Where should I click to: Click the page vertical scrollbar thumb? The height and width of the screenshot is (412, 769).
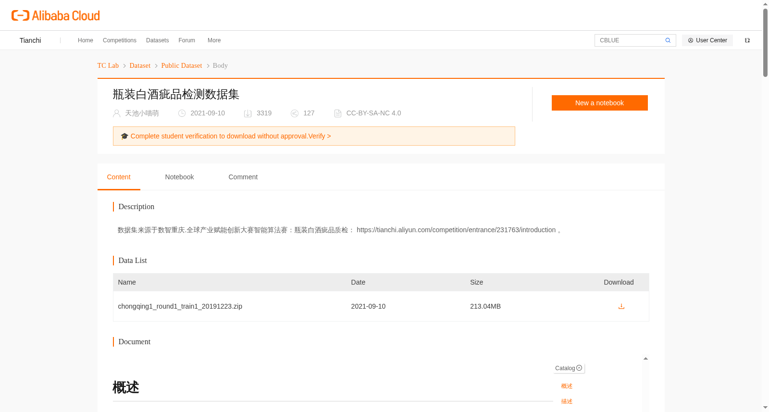point(765,42)
